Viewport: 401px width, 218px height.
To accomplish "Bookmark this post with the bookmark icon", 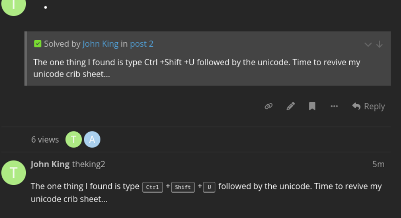I will (x=312, y=107).
